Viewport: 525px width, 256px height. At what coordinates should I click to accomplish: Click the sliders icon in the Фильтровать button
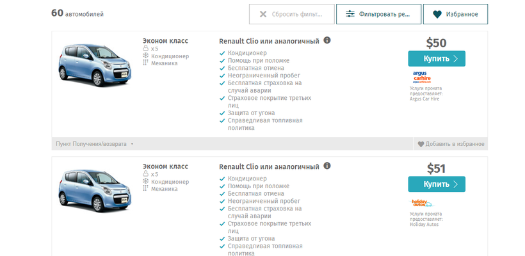pyautogui.click(x=350, y=14)
